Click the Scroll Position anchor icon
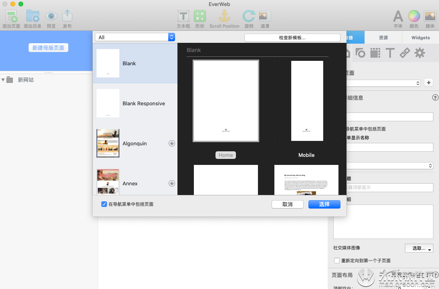 click(224, 16)
